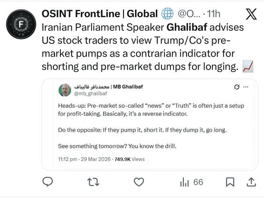This screenshot has height=200, width=264.
Task: Open the OSINT FrontLine profile avatar
Action: 21,23
